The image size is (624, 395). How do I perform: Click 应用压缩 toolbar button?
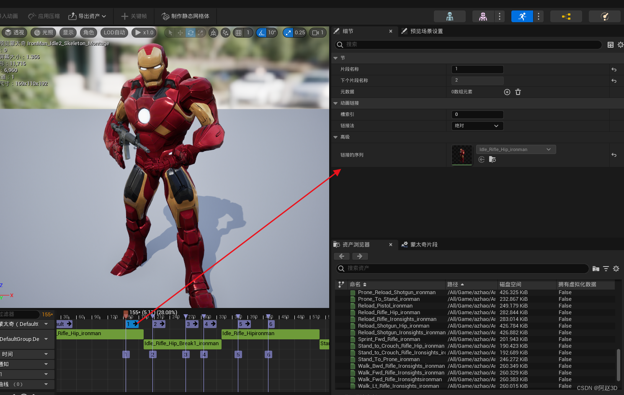(44, 16)
